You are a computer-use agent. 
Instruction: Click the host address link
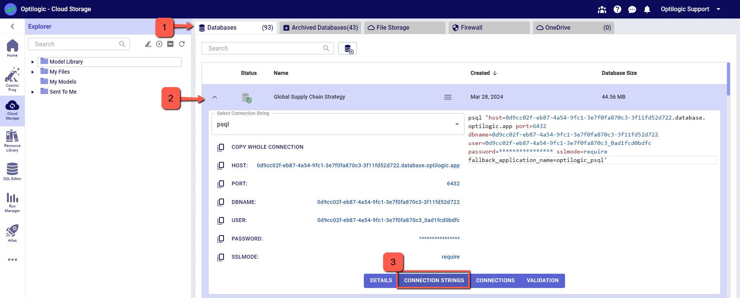pos(358,165)
